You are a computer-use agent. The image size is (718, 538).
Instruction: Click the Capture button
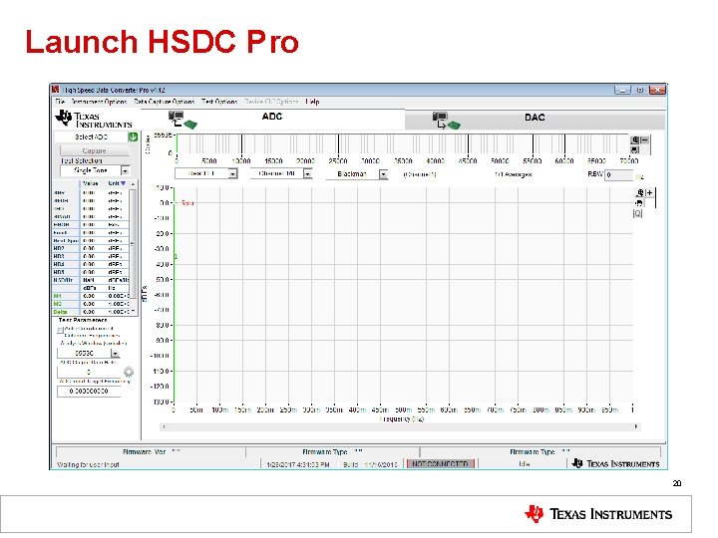tap(94, 150)
